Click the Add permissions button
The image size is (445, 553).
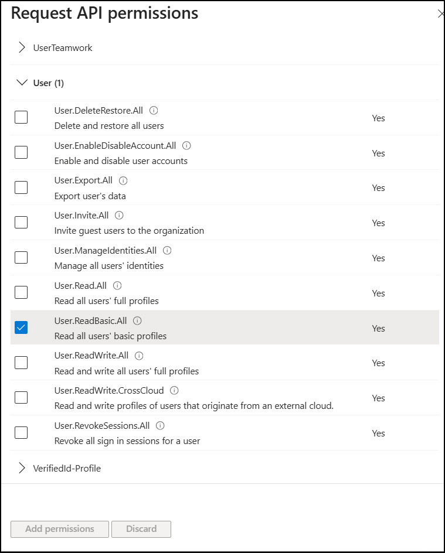click(x=60, y=529)
